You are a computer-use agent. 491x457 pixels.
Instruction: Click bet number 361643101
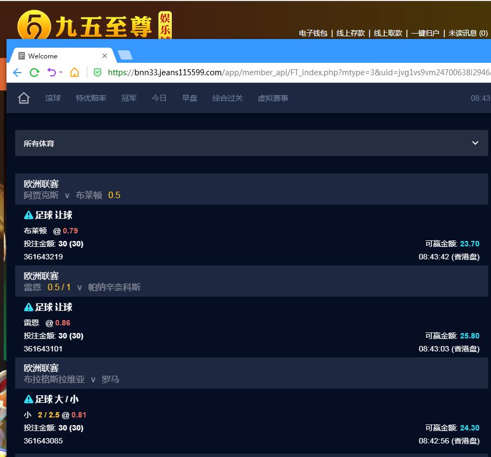(43, 349)
